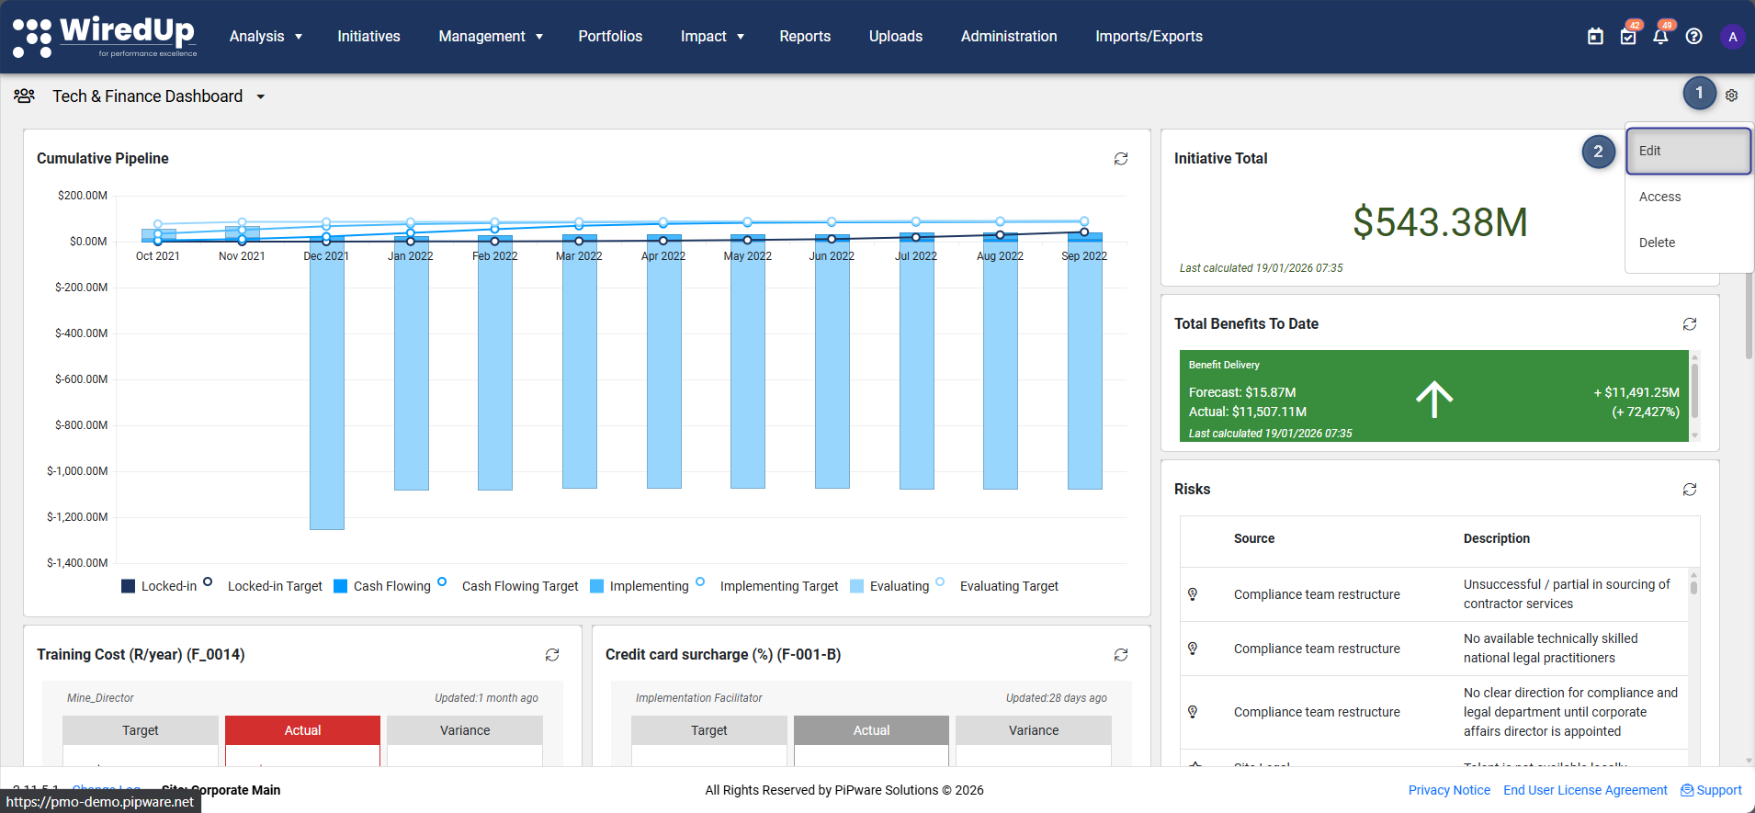Click the red Actual header in Training Cost
The width and height of the screenshot is (1755, 813).
pyautogui.click(x=302, y=730)
